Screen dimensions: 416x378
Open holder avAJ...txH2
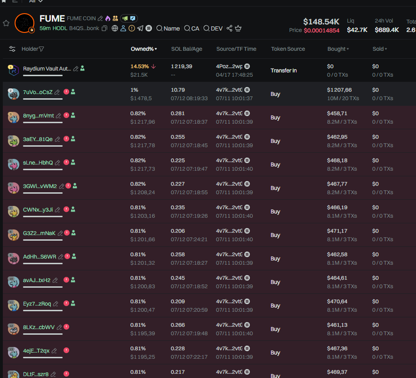click(x=37, y=280)
